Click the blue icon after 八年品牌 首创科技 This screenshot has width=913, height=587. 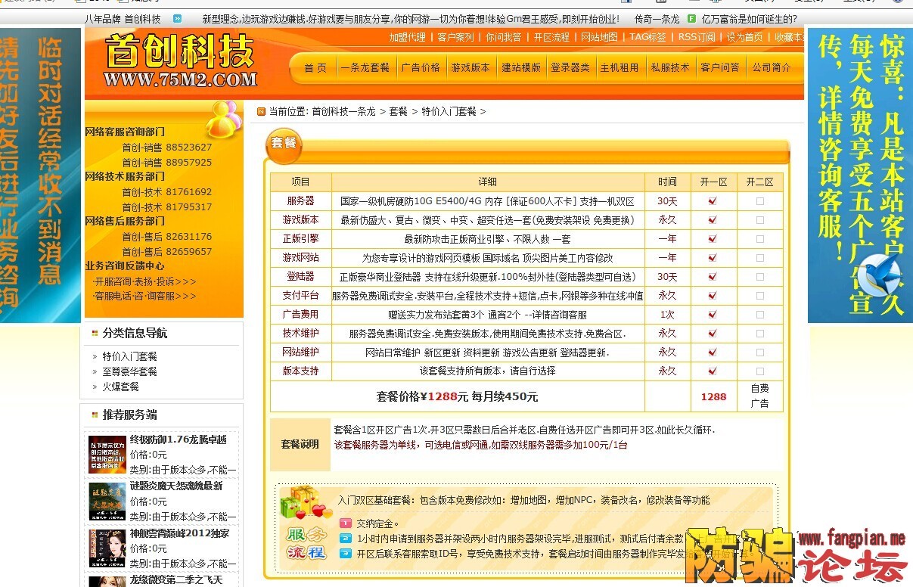point(178,19)
